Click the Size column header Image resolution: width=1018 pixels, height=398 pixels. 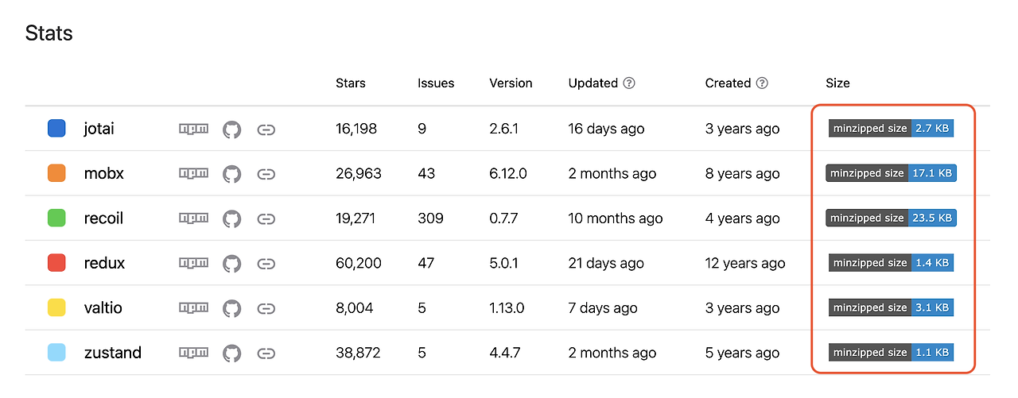click(837, 83)
